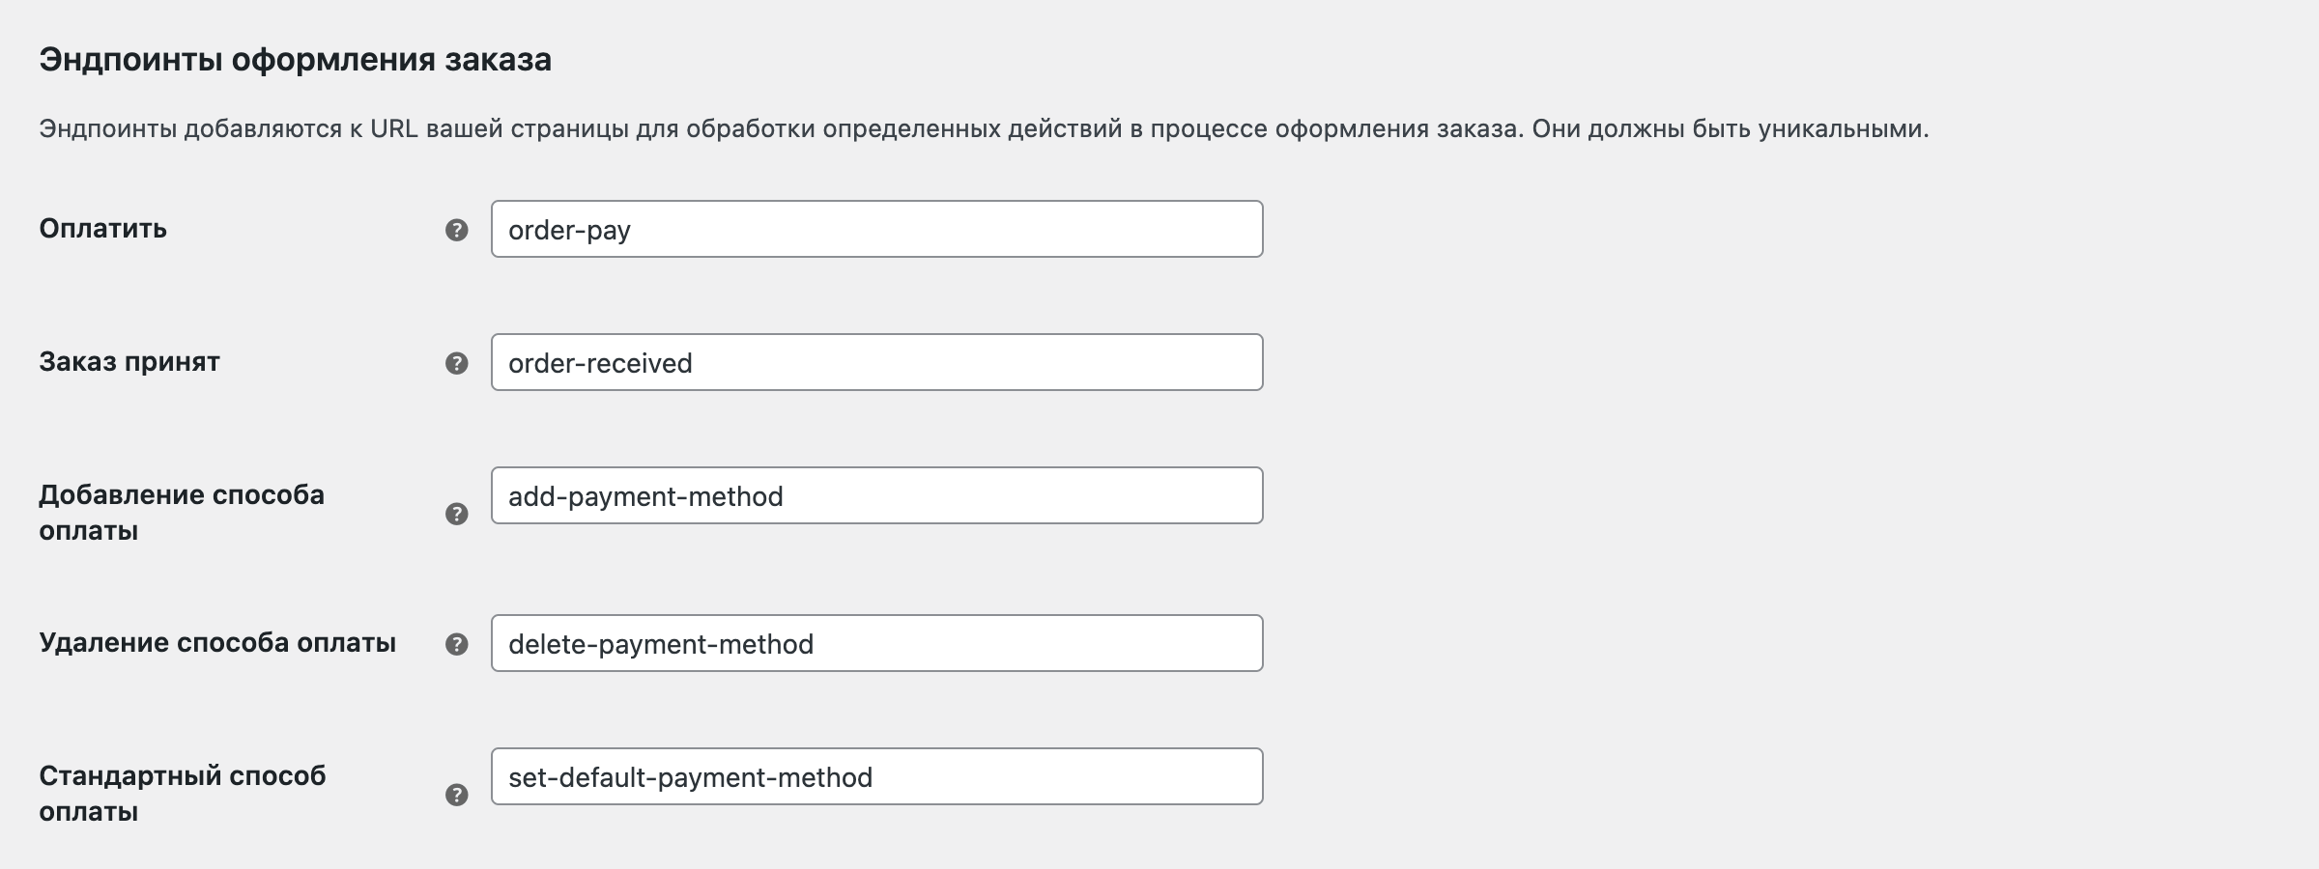Click the Заказ принят label
The height and width of the screenshot is (869, 2319).
(x=129, y=362)
